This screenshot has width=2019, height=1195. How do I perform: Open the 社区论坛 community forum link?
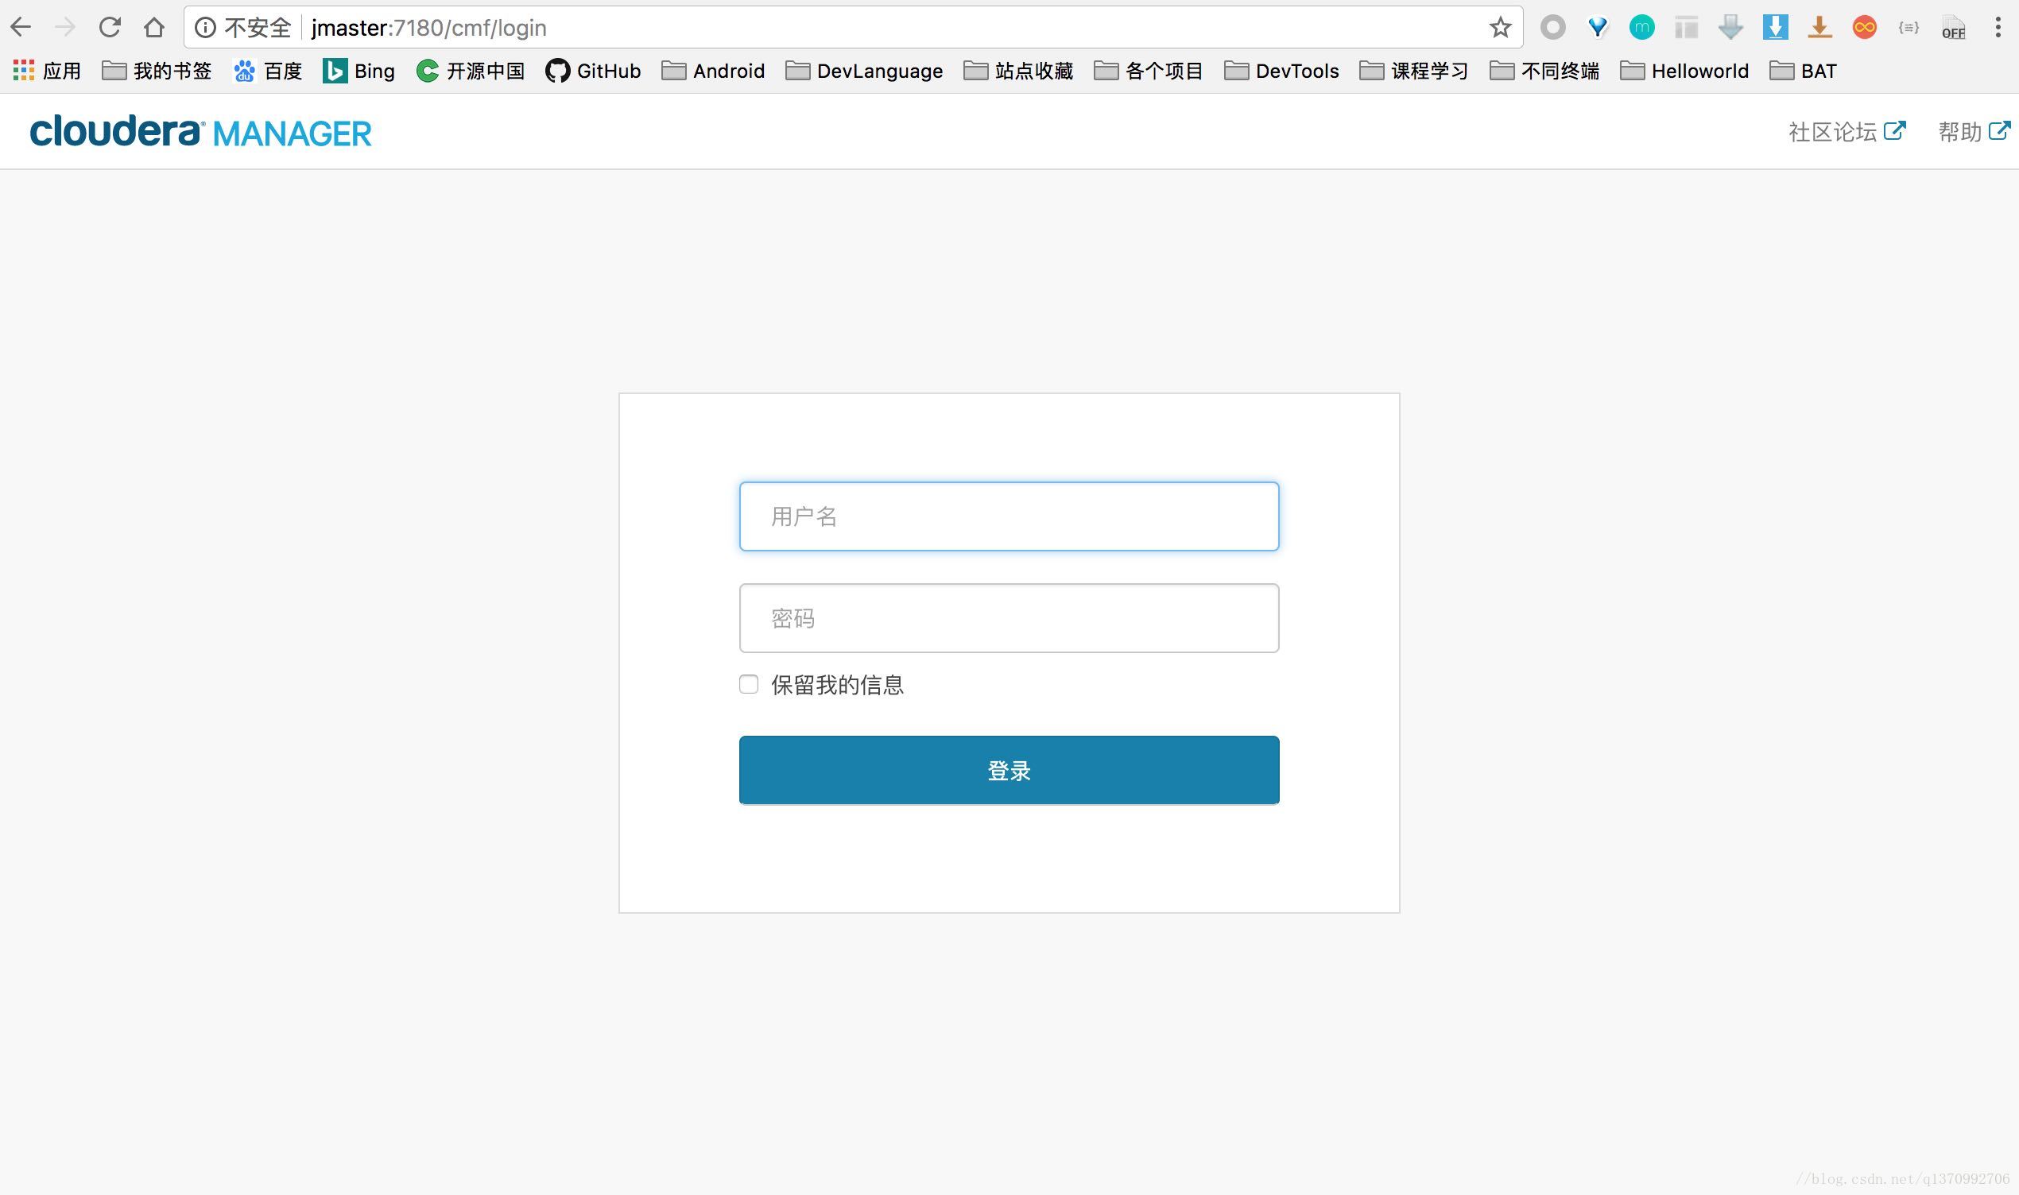[1847, 131]
